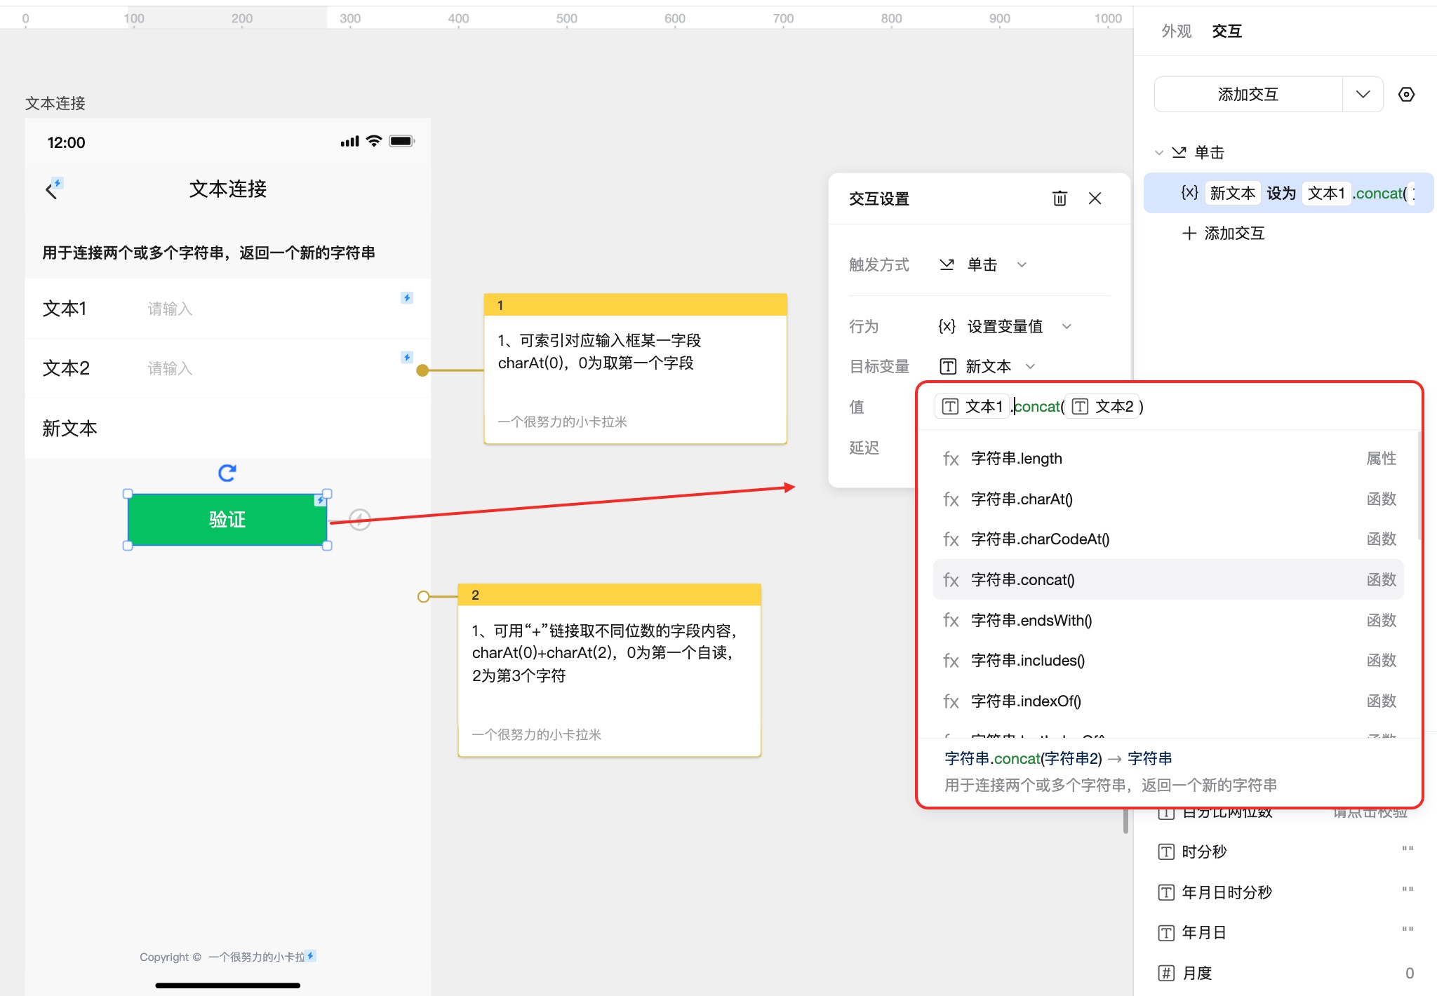Click the lightning icon on the 文本1 input

(x=407, y=298)
